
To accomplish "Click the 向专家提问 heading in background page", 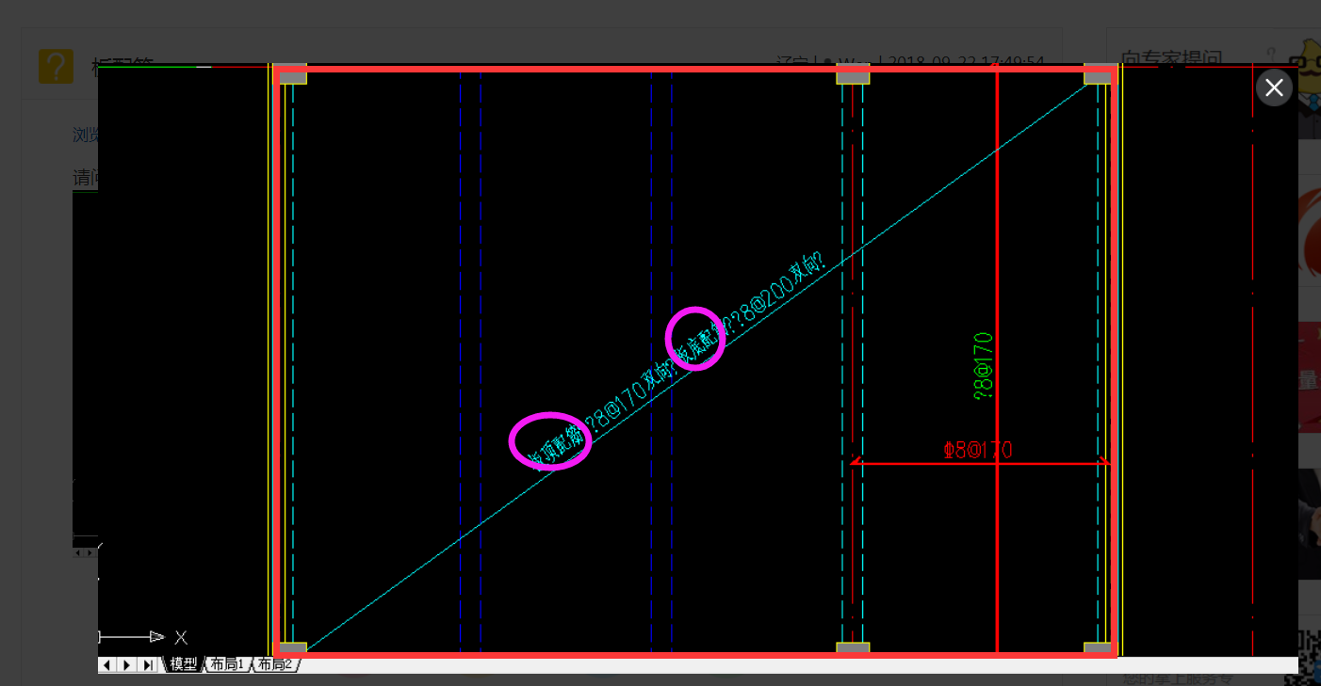I will pyautogui.click(x=1172, y=60).
